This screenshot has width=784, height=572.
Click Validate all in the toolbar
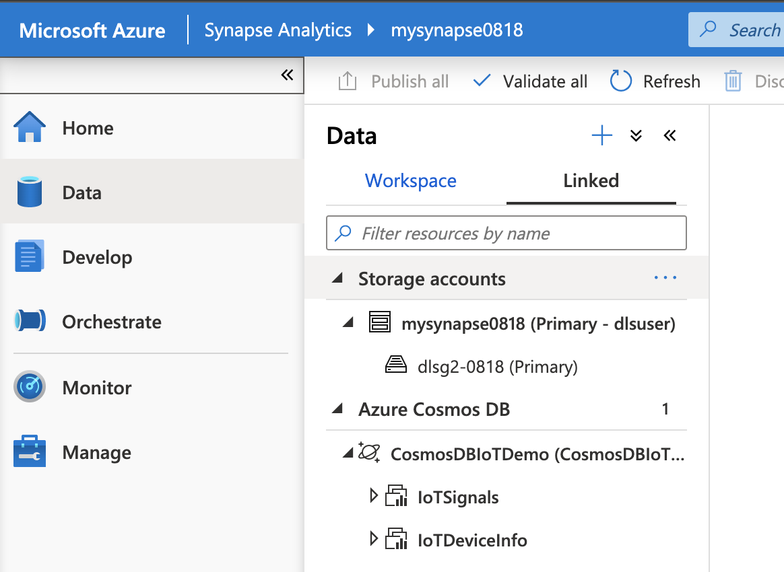point(530,81)
